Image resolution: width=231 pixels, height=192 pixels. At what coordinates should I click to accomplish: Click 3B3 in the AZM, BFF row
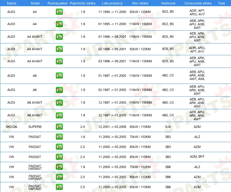point(168,157)
